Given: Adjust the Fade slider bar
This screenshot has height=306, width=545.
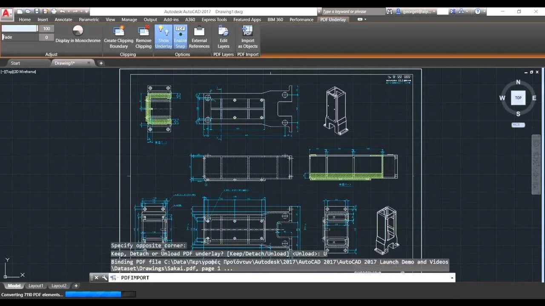Looking at the screenshot, I should pyautogui.click(x=20, y=37).
